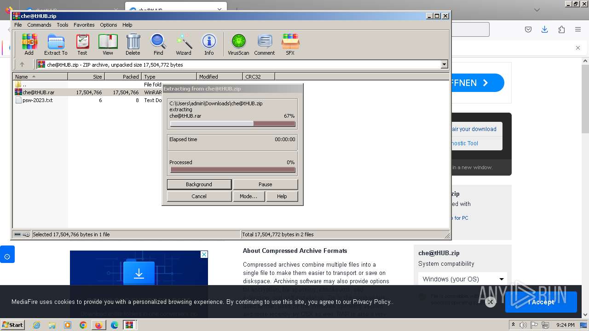Dismiss cookie banner with X icon
Screen dimensions: 589x331
pyautogui.click(x=491, y=302)
